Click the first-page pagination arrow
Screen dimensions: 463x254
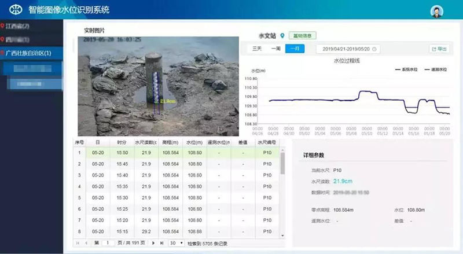pos(78,243)
